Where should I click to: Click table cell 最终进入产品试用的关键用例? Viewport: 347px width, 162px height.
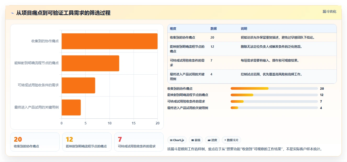(x=187, y=76)
